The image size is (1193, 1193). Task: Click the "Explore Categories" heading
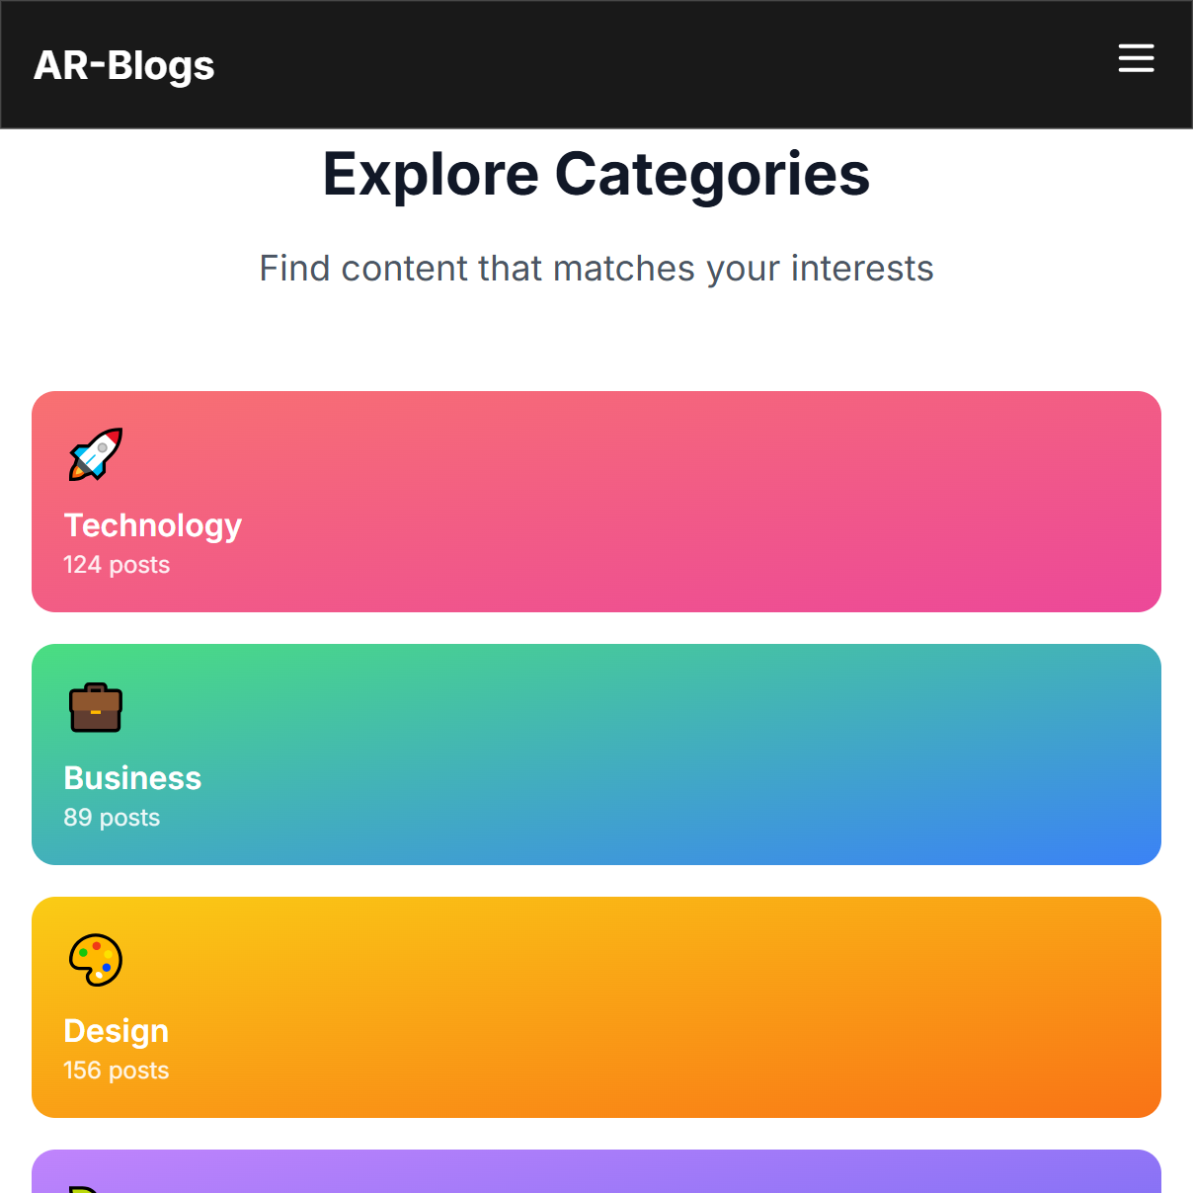click(x=596, y=175)
